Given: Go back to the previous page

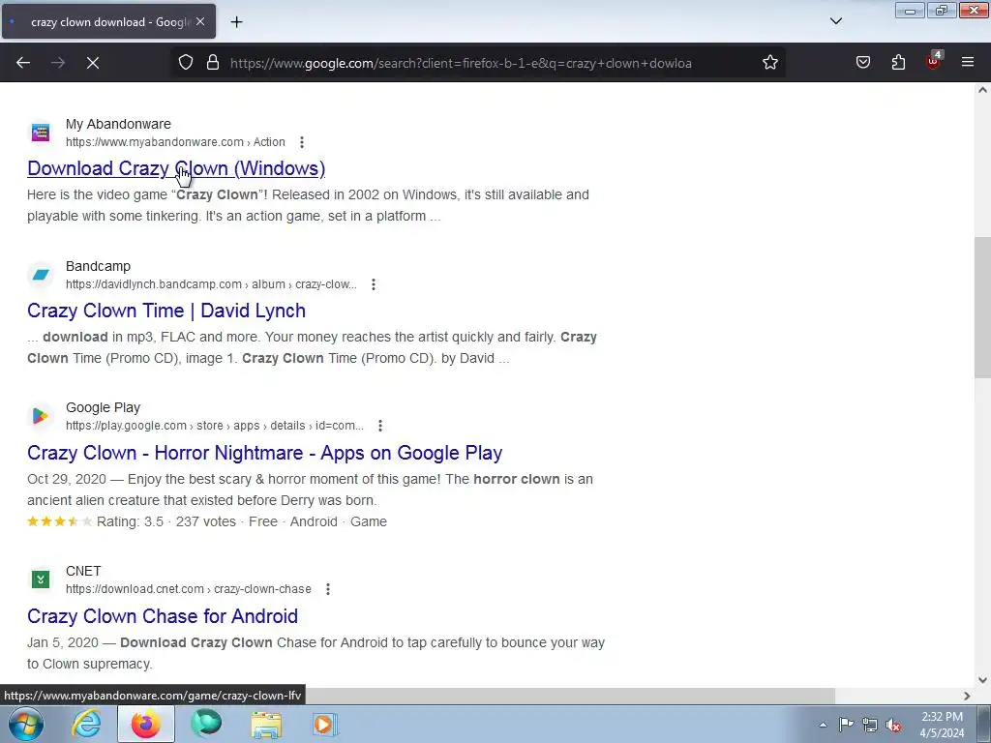Looking at the screenshot, I should tap(23, 63).
